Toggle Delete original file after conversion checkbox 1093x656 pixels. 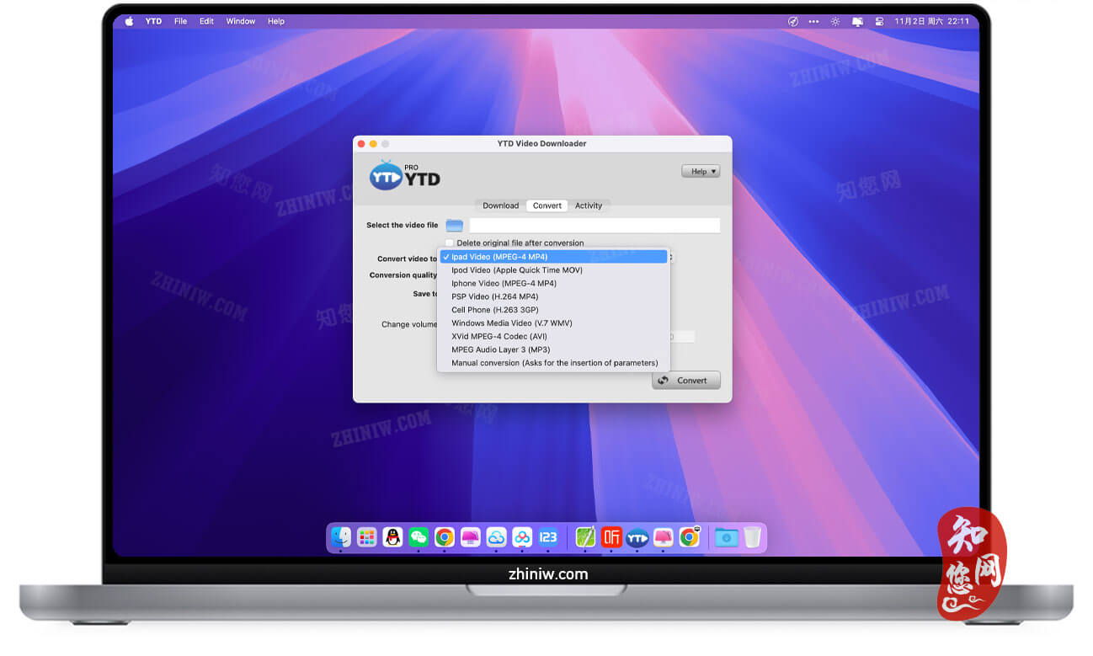tap(449, 243)
